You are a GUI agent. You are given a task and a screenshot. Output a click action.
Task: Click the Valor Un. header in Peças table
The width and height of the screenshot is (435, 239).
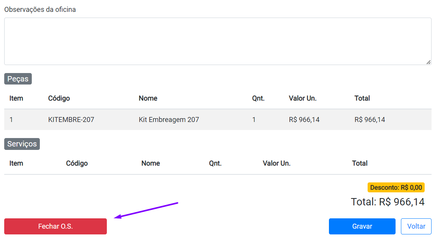coord(303,98)
